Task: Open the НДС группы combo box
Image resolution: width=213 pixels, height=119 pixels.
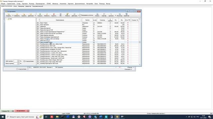Action: (x=18, y=61)
